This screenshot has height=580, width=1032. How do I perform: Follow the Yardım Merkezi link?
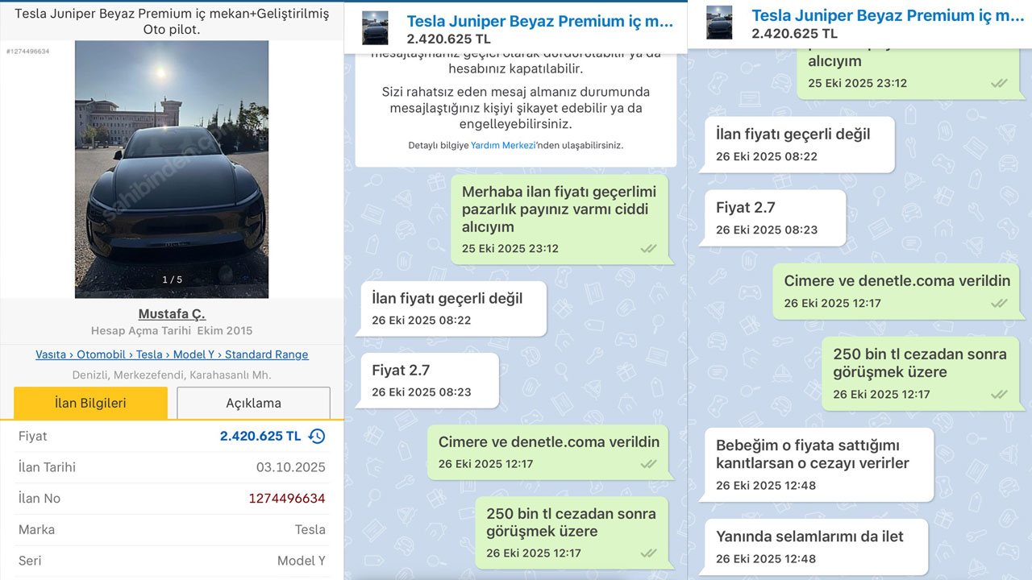click(501, 146)
